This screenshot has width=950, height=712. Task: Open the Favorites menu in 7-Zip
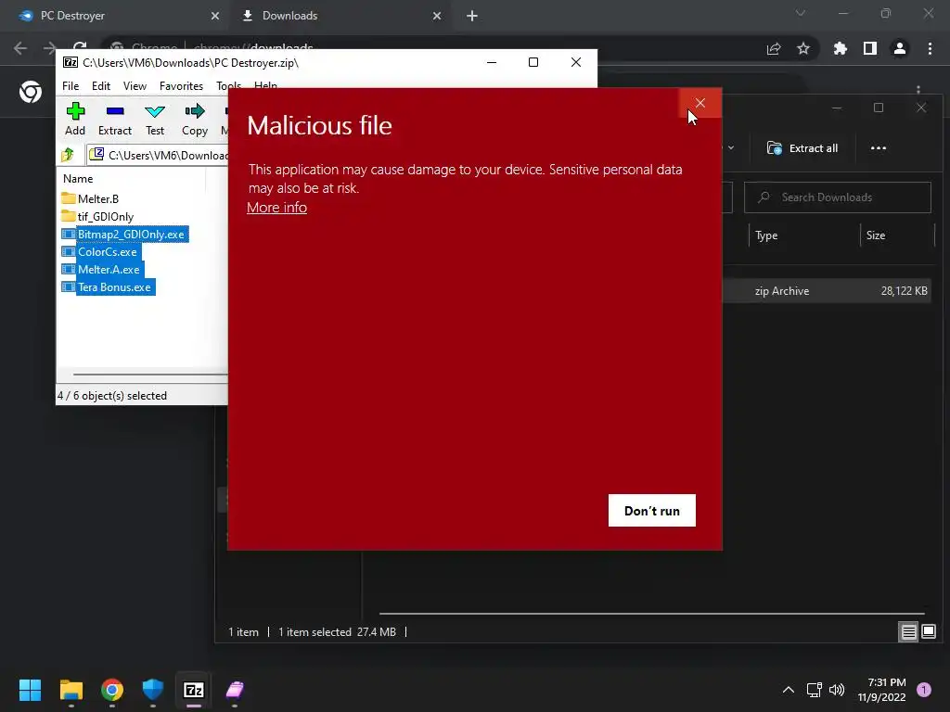[181, 86]
